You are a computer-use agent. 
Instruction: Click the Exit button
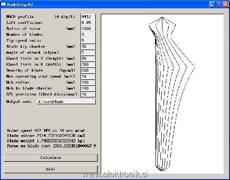click(x=51, y=169)
